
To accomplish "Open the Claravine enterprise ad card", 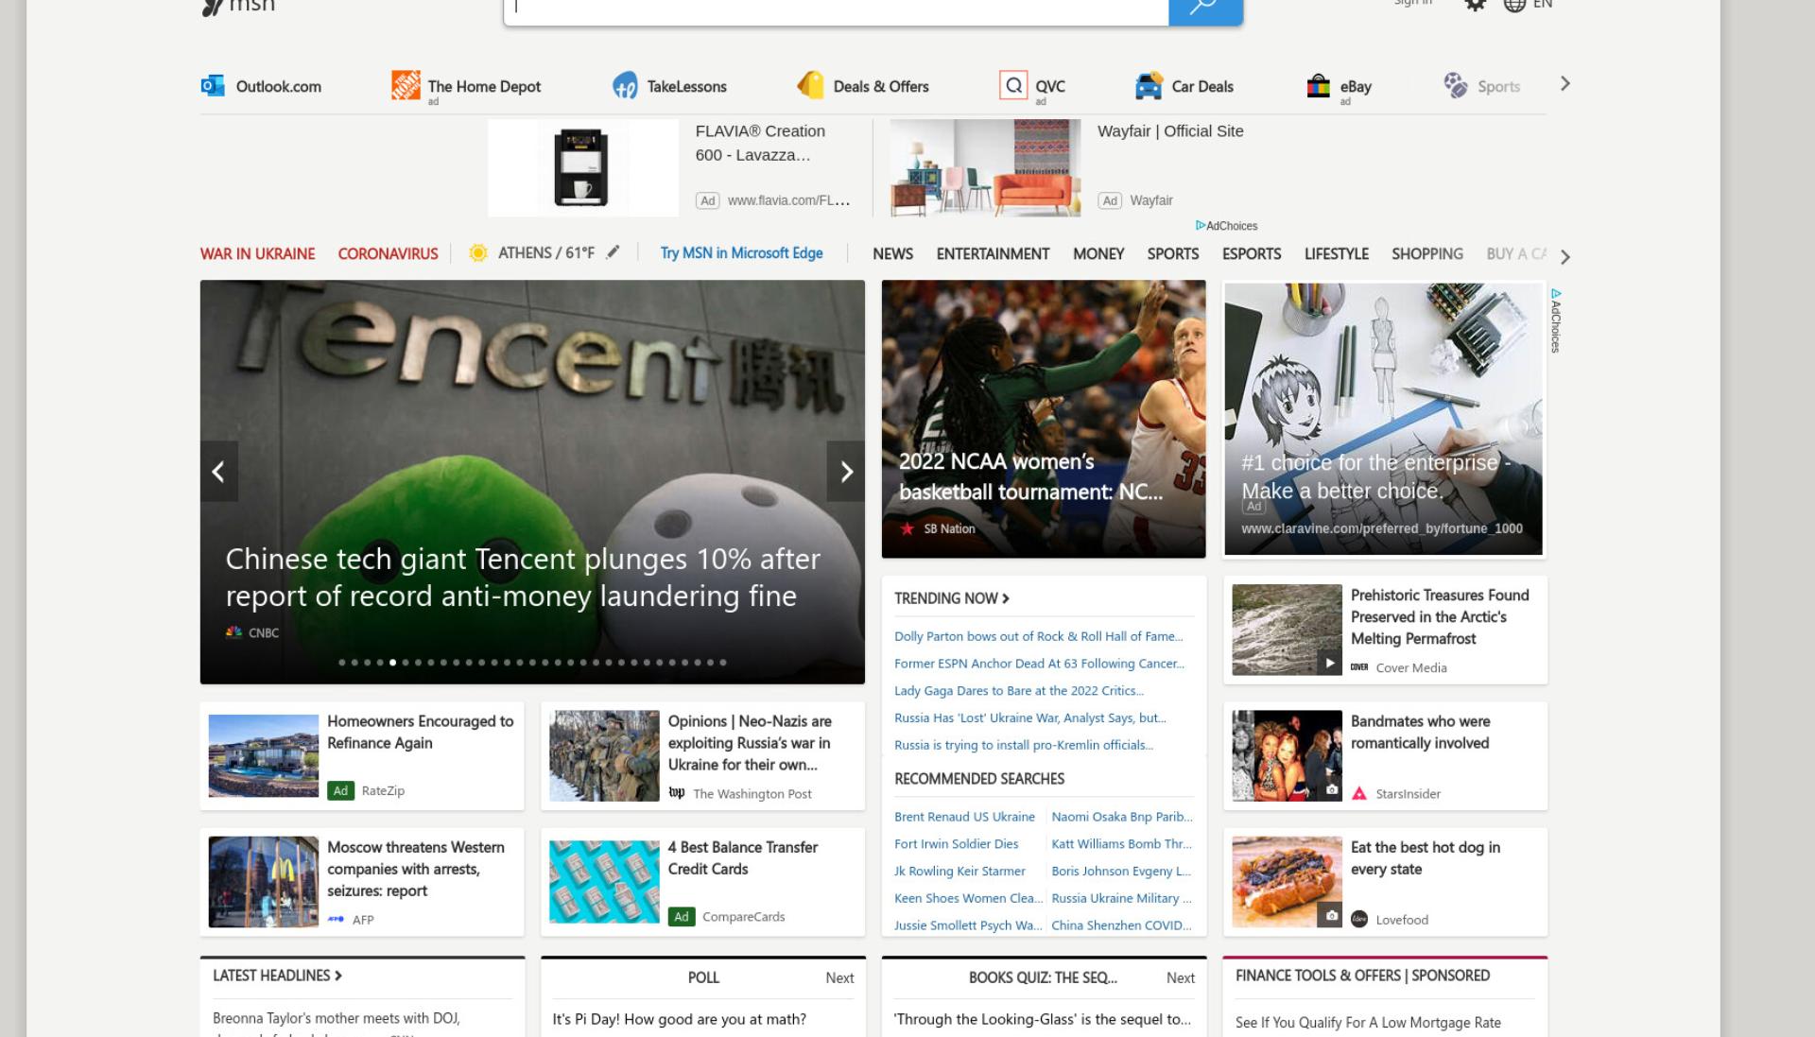I will [1383, 418].
